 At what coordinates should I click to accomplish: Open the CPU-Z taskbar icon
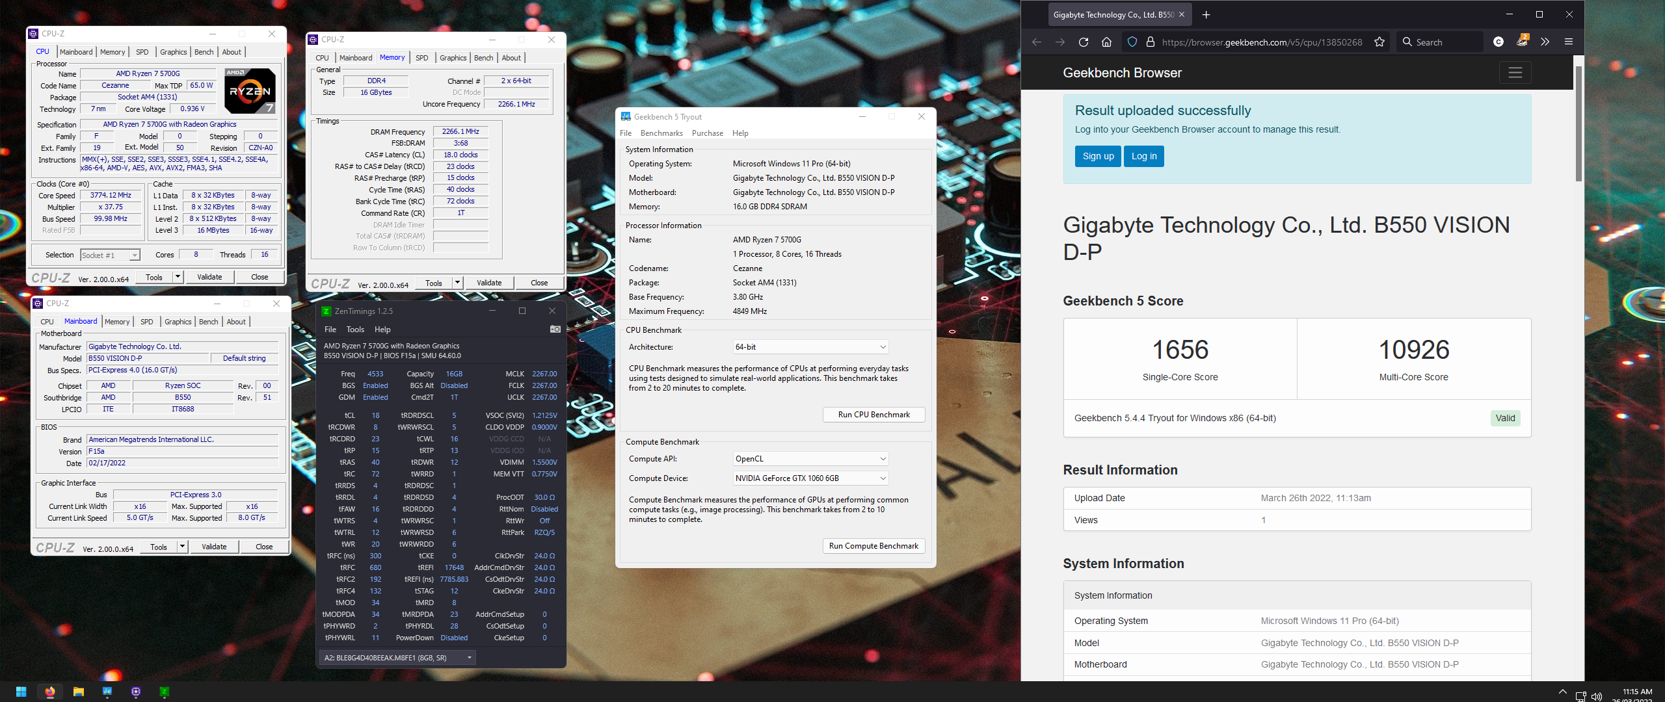[136, 692]
